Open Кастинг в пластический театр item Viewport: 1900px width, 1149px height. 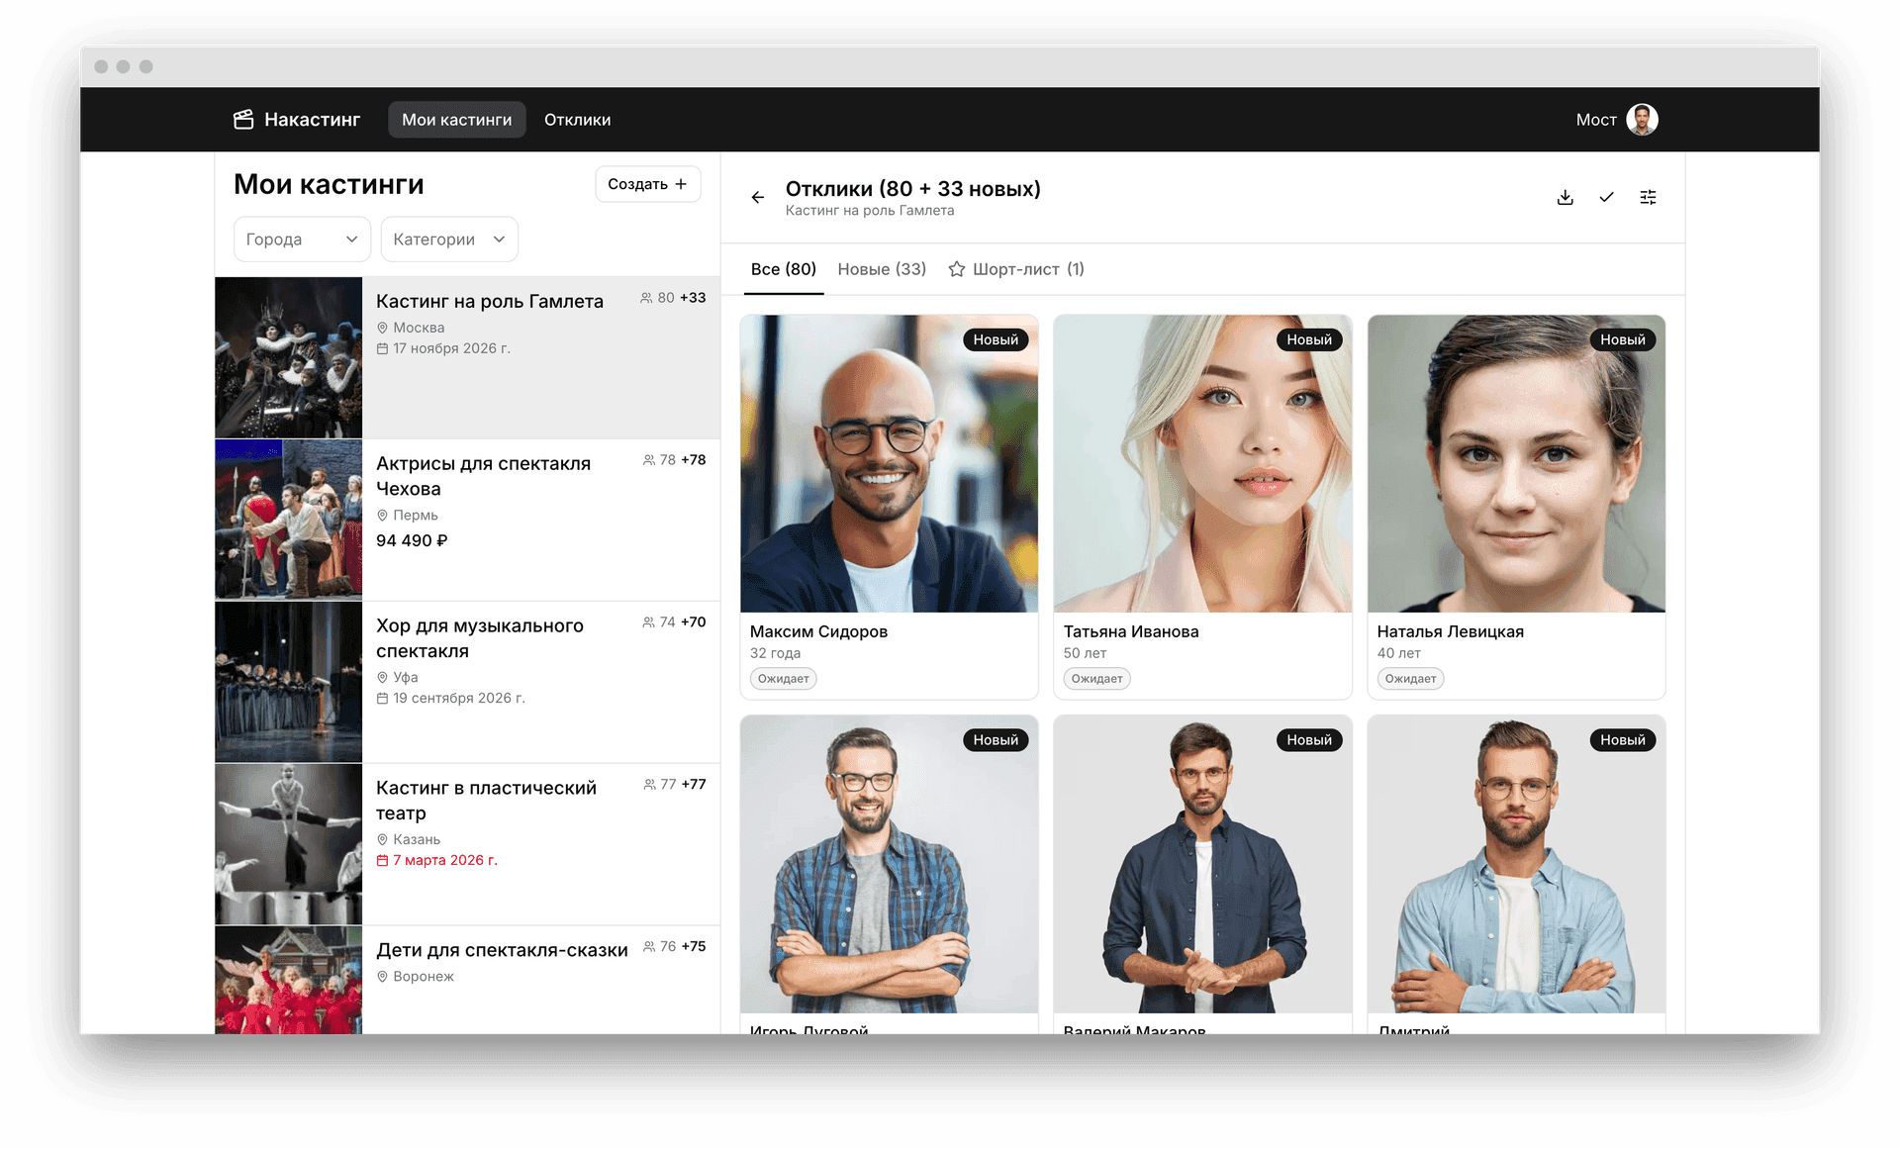point(467,844)
